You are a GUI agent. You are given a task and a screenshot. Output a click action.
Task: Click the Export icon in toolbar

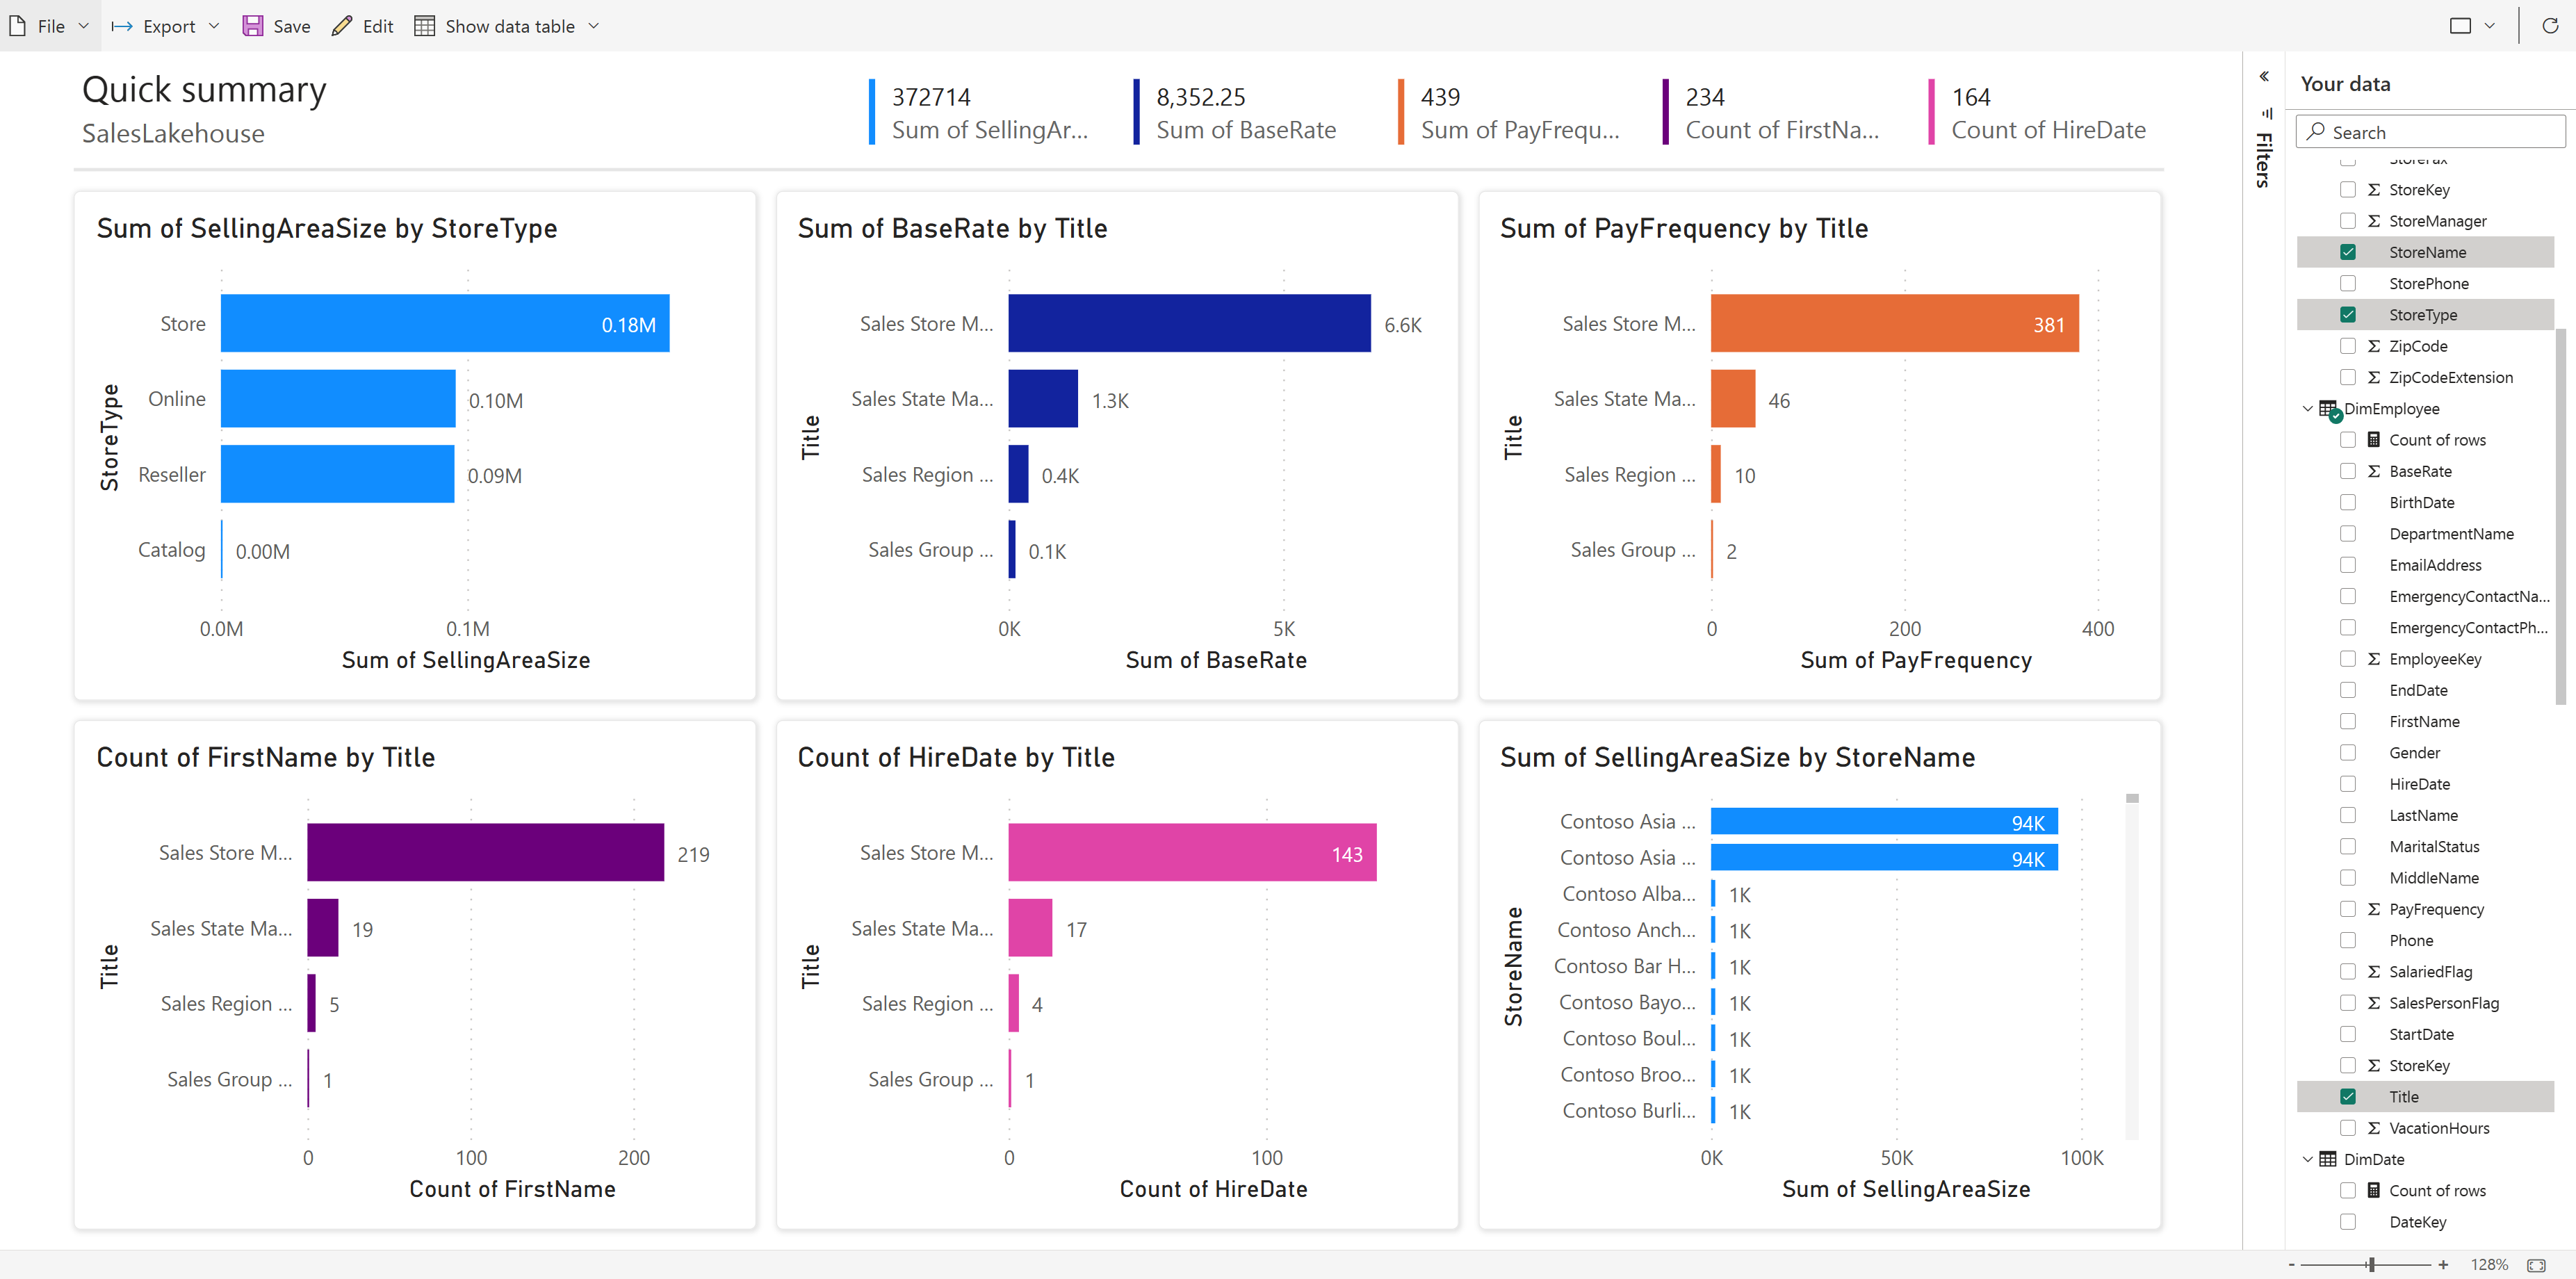pos(120,24)
